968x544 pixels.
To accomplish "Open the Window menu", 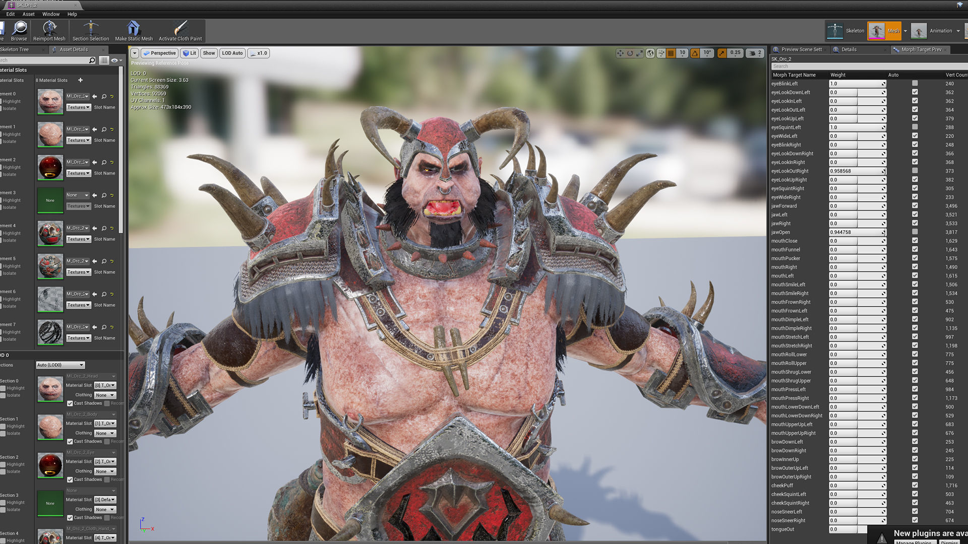I will click(x=50, y=14).
